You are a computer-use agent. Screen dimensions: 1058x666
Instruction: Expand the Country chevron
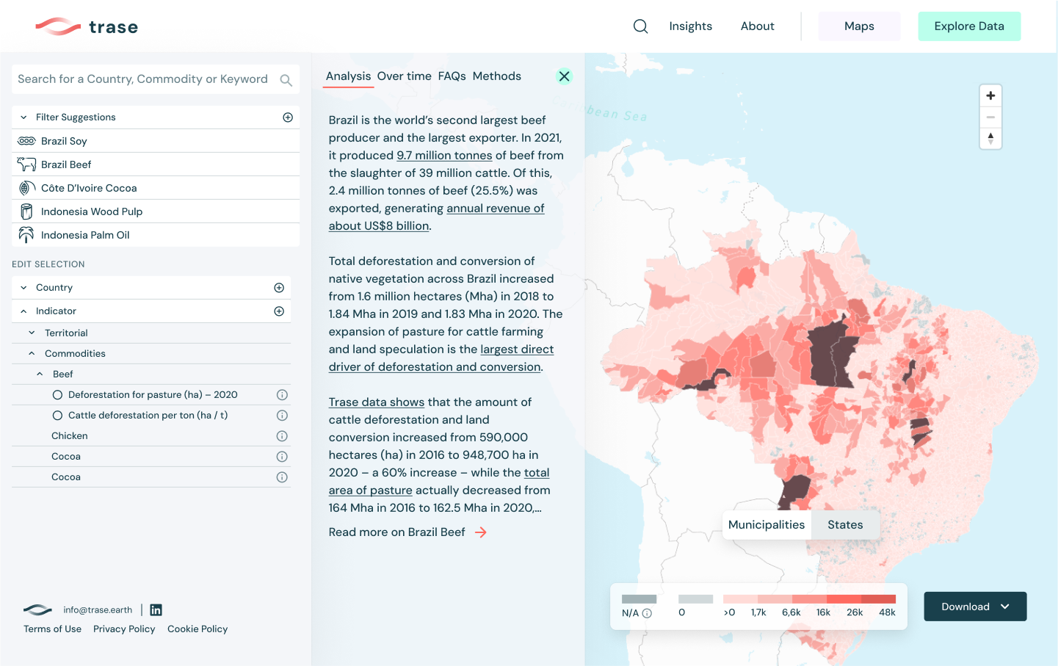click(23, 288)
